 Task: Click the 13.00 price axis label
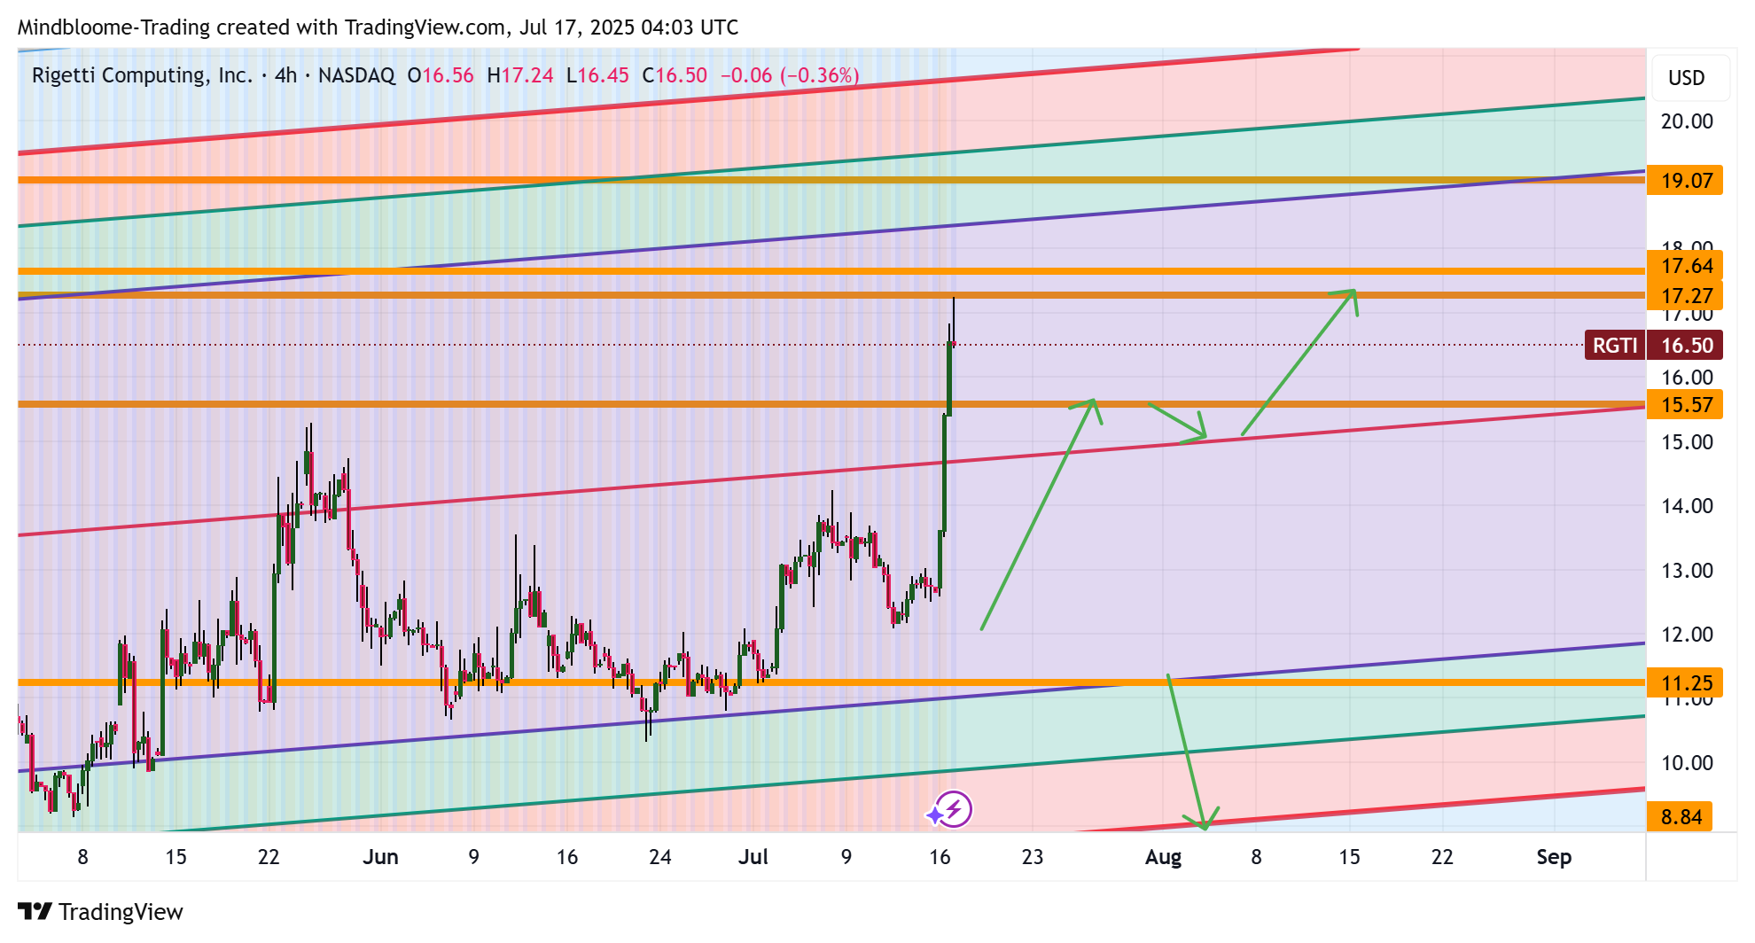pyautogui.click(x=1687, y=571)
